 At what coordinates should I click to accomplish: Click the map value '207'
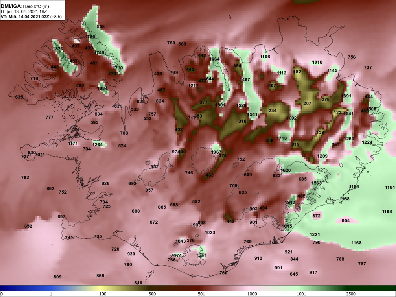[307, 103]
